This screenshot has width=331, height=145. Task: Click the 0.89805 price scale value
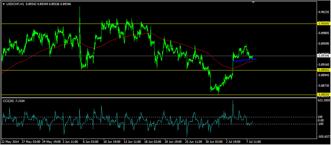(324, 33)
